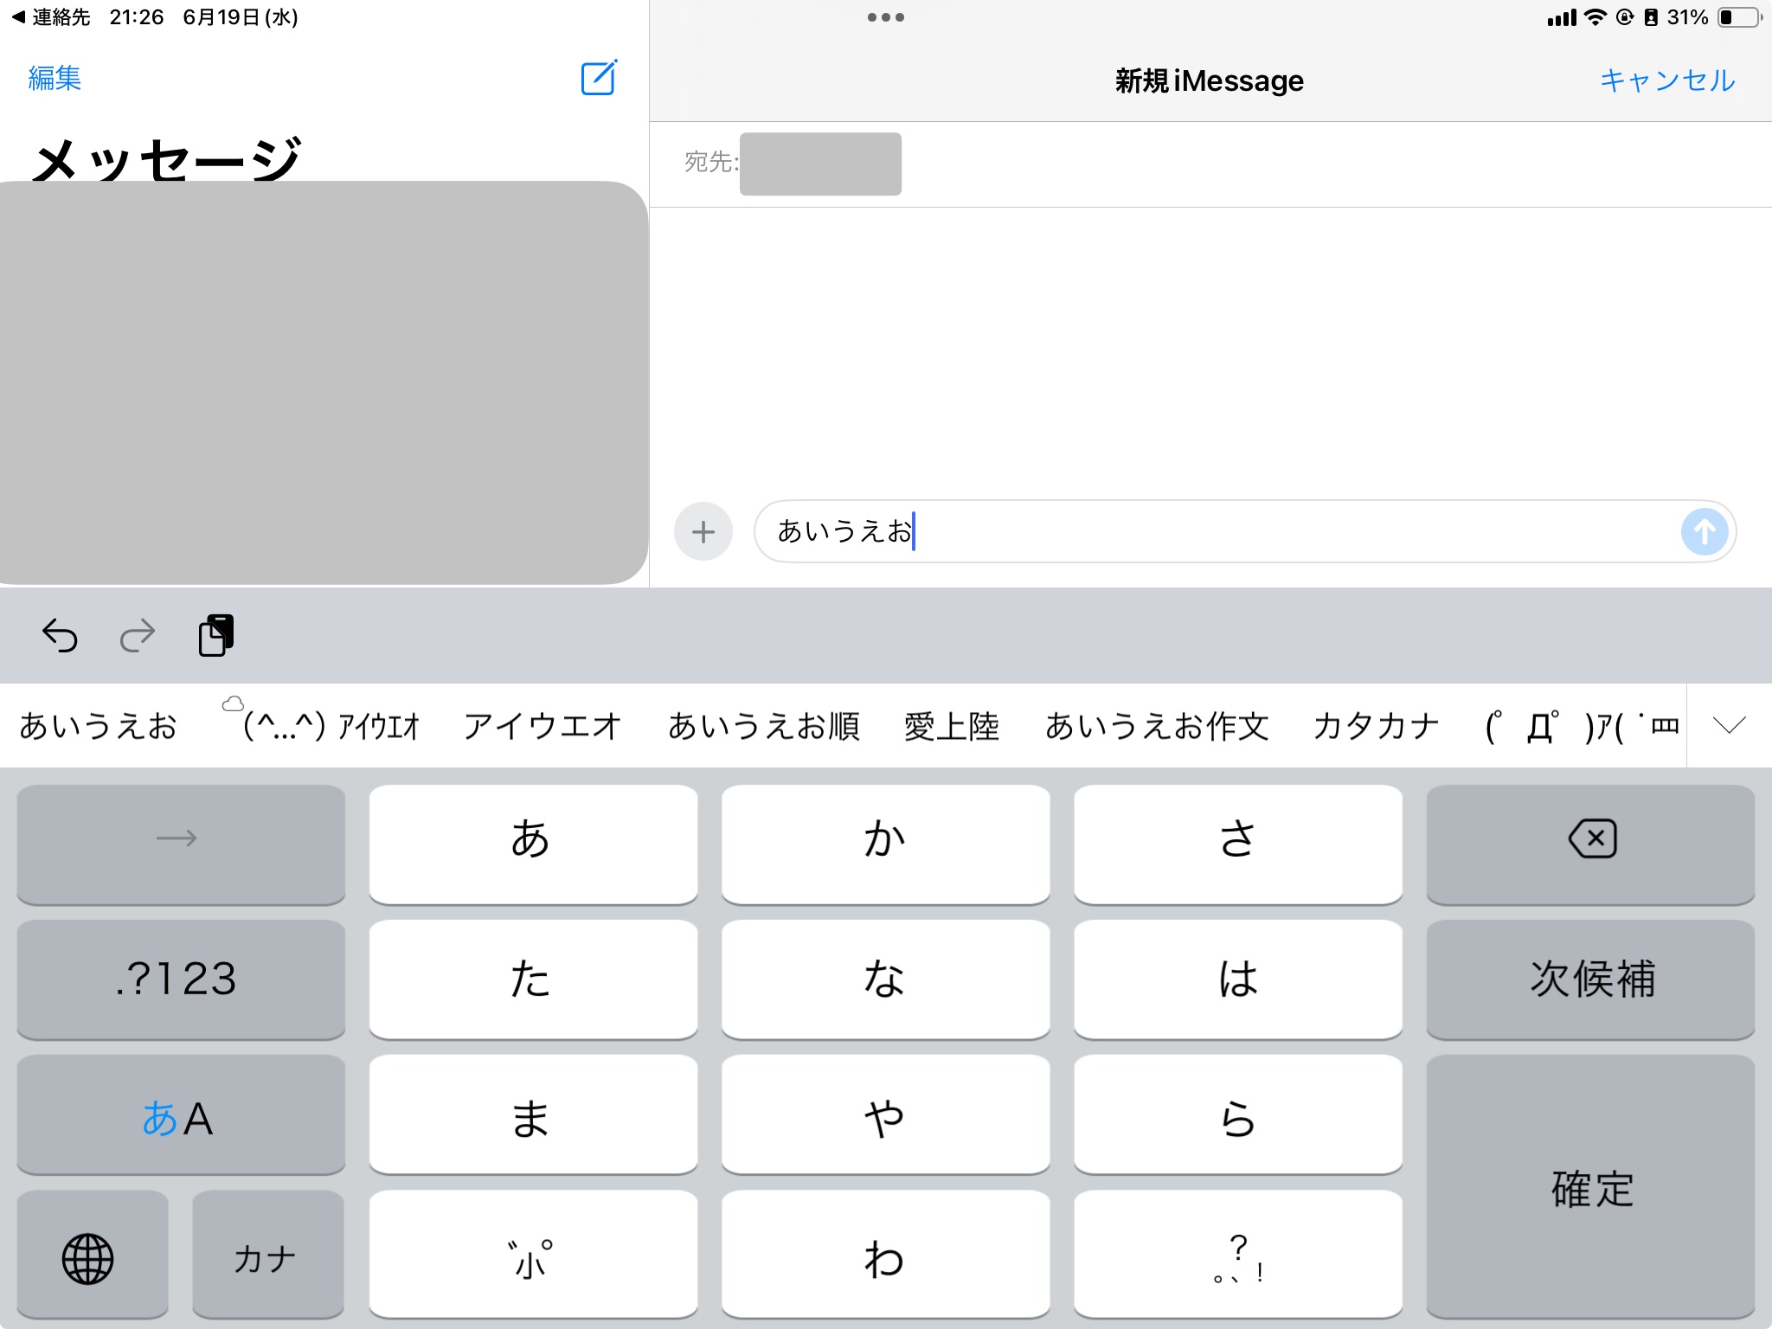Tap the 編集 edit link
The width and height of the screenshot is (1772, 1329).
[55, 78]
